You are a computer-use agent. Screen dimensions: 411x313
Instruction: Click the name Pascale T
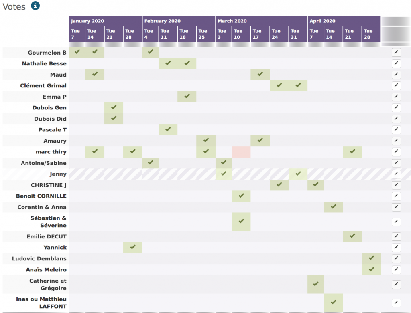[x=53, y=130]
